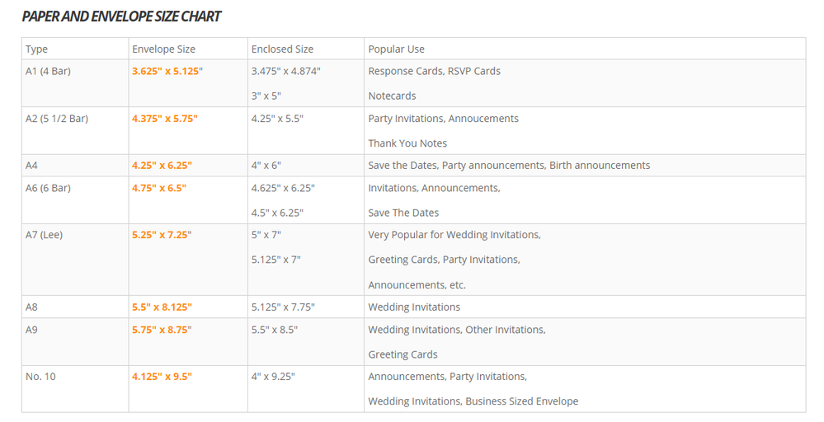Select the 5.75" x 8.75" envelope size

(x=161, y=330)
